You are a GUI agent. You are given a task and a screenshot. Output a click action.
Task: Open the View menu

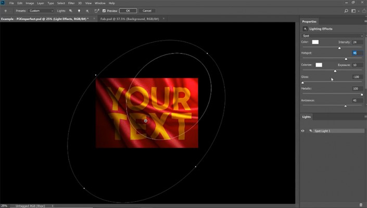tap(88, 3)
